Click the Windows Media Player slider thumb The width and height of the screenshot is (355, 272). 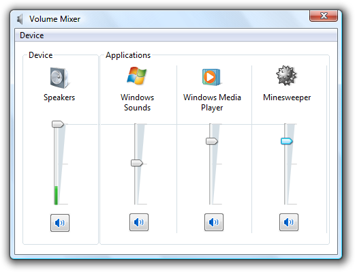212,141
